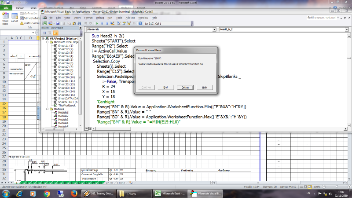Click the Visual Basic ribbon icon in Excel
352x198 pixels.
5,21
